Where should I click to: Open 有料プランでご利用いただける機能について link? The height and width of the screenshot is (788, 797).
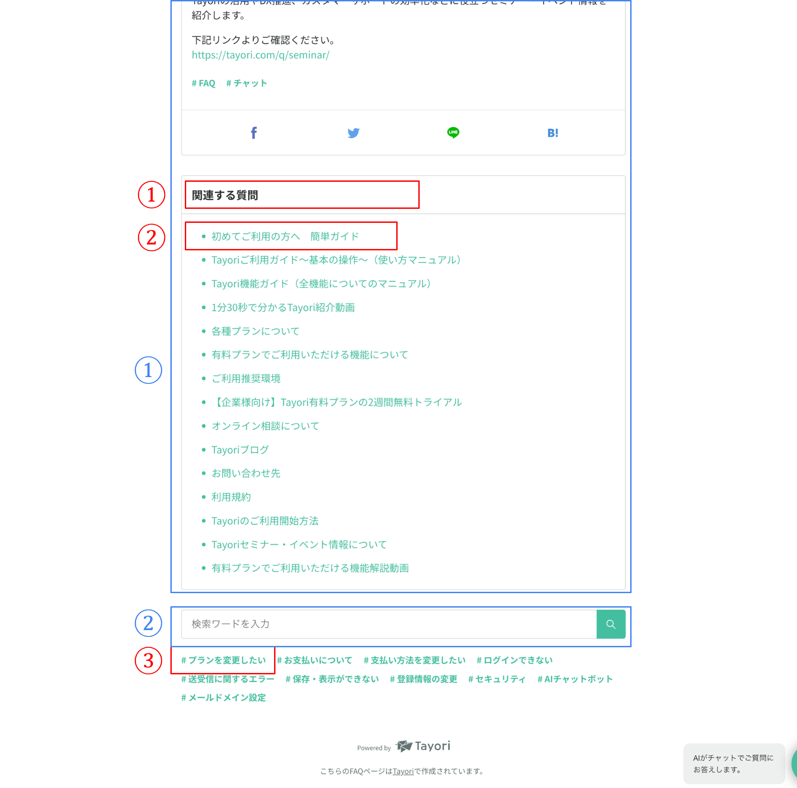pos(310,355)
